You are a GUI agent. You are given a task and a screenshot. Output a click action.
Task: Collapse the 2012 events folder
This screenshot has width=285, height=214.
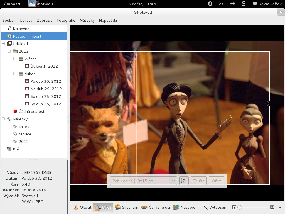(9, 51)
